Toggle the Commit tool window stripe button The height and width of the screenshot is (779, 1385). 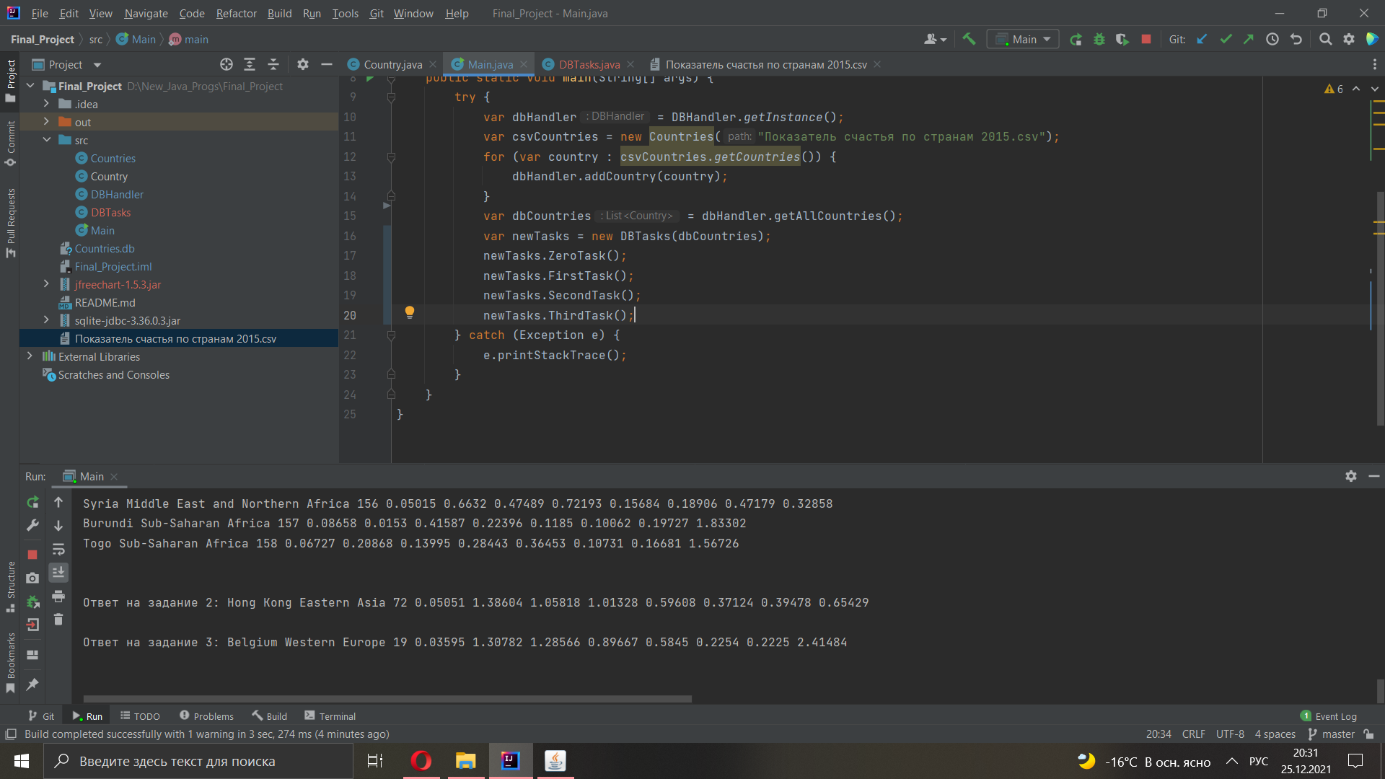click(x=10, y=144)
